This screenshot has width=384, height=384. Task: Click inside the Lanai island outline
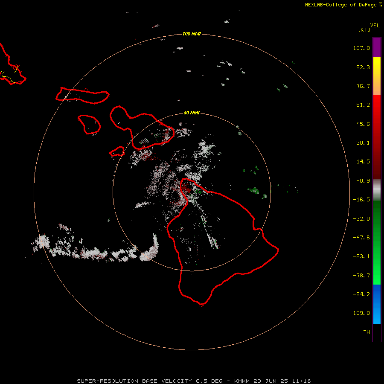pos(90,125)
